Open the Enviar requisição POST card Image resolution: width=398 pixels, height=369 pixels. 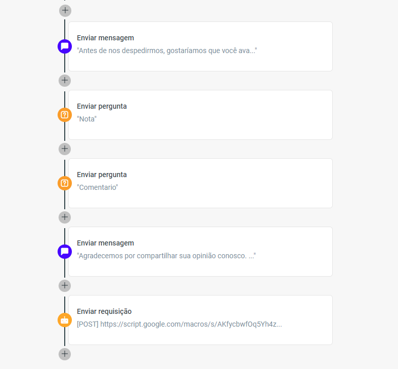[200, 320]
